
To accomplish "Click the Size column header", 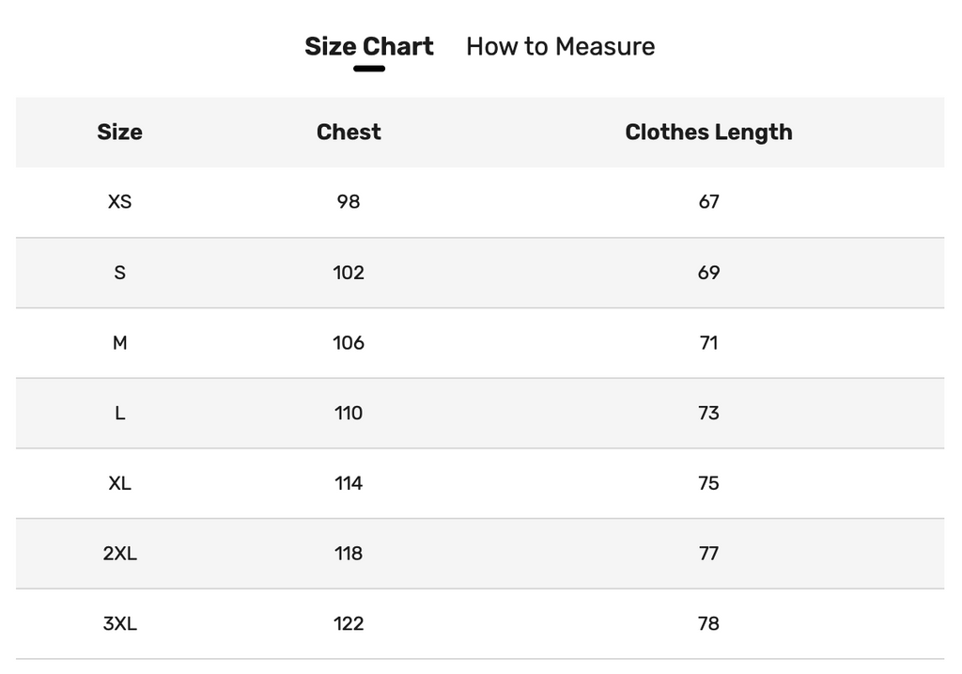I will pyautogui.click(x=119, y=132).
